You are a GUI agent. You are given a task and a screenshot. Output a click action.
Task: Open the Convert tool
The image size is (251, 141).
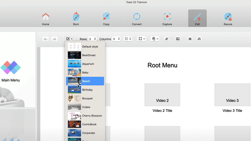[137, 17]
